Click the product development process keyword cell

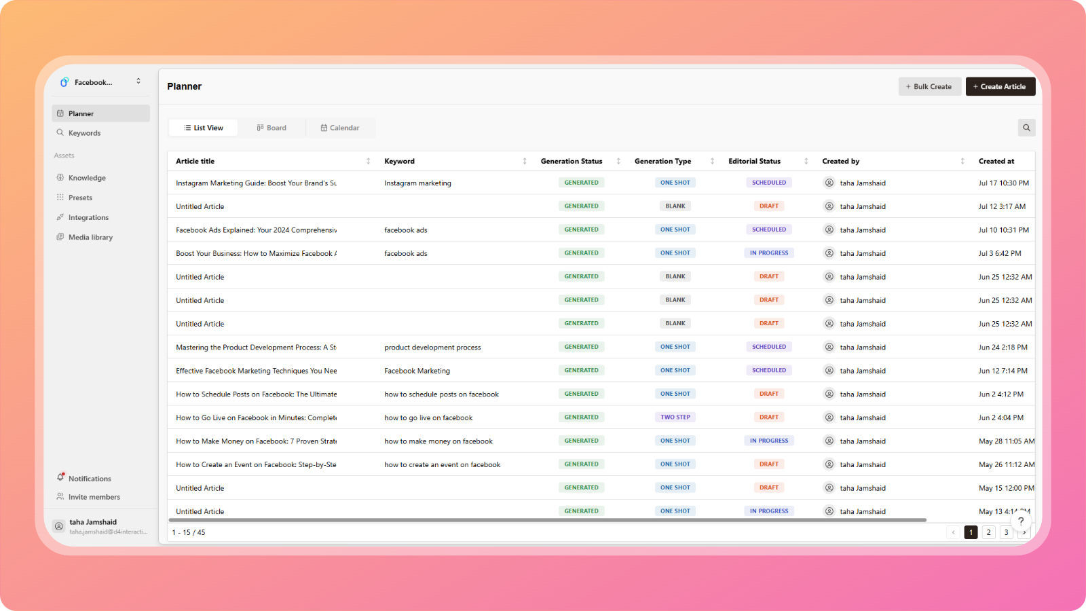click(432, 348)
